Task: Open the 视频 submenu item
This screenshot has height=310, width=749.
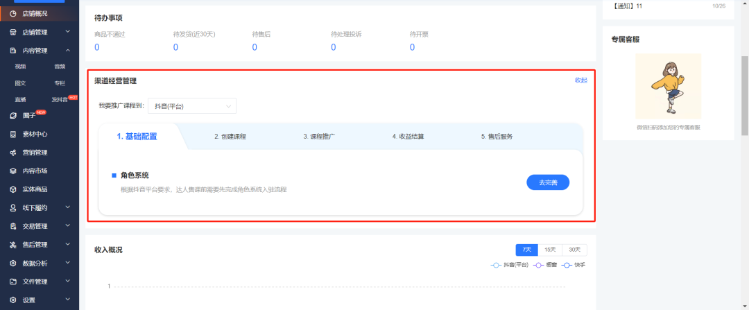Action: click(20, 67)
